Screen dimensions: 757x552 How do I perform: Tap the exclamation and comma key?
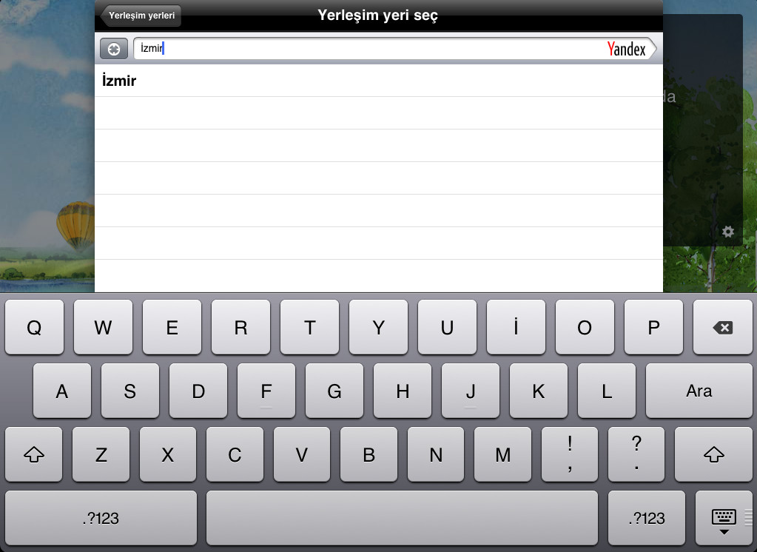pos(570,454)
